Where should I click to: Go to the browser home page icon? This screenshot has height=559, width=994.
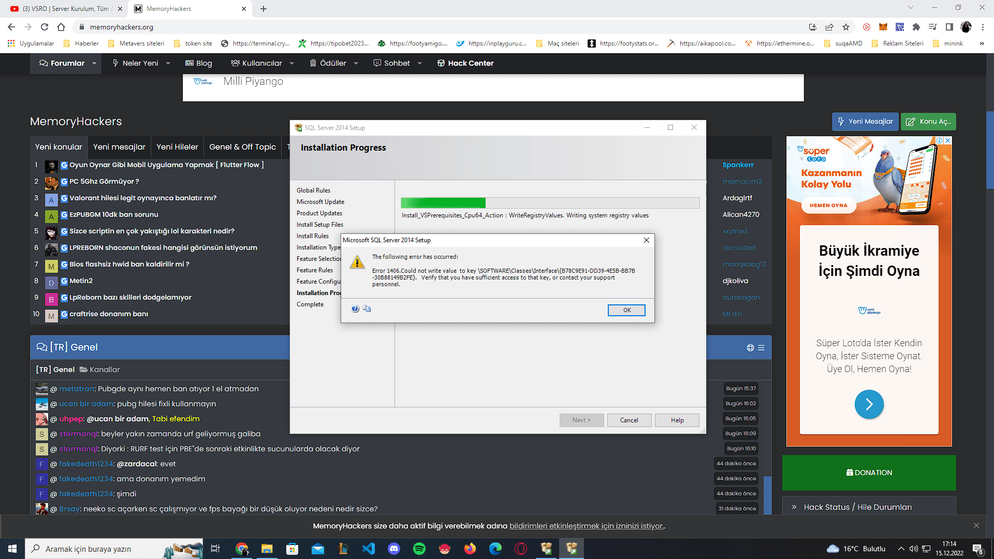pos(61,27)
